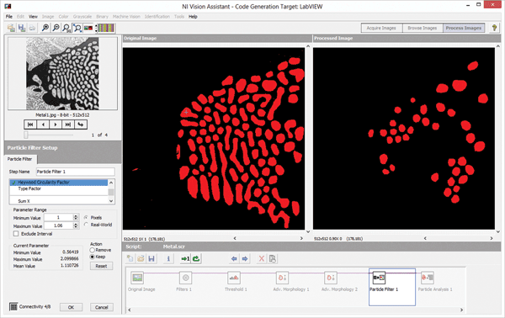The width and height of the screenshot is (505, 318).
Task: Click the Open Image toolbar icon
Action: point(11,28)
